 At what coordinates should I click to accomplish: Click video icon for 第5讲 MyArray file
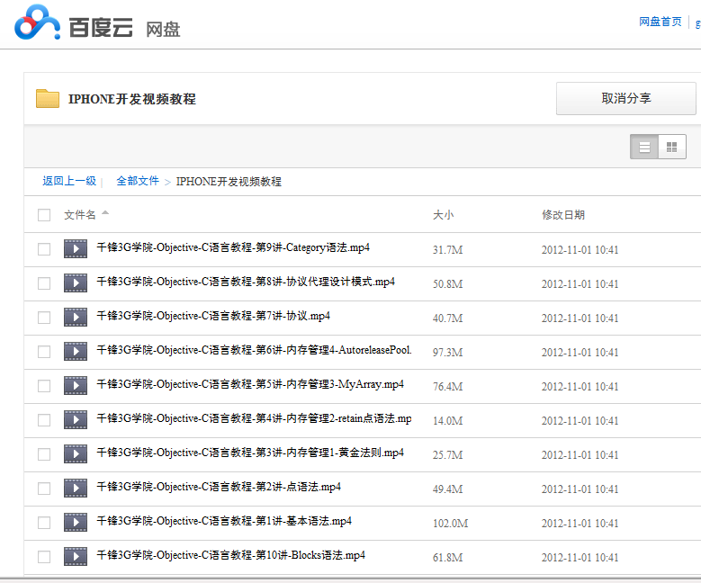[x=76, y=385]
